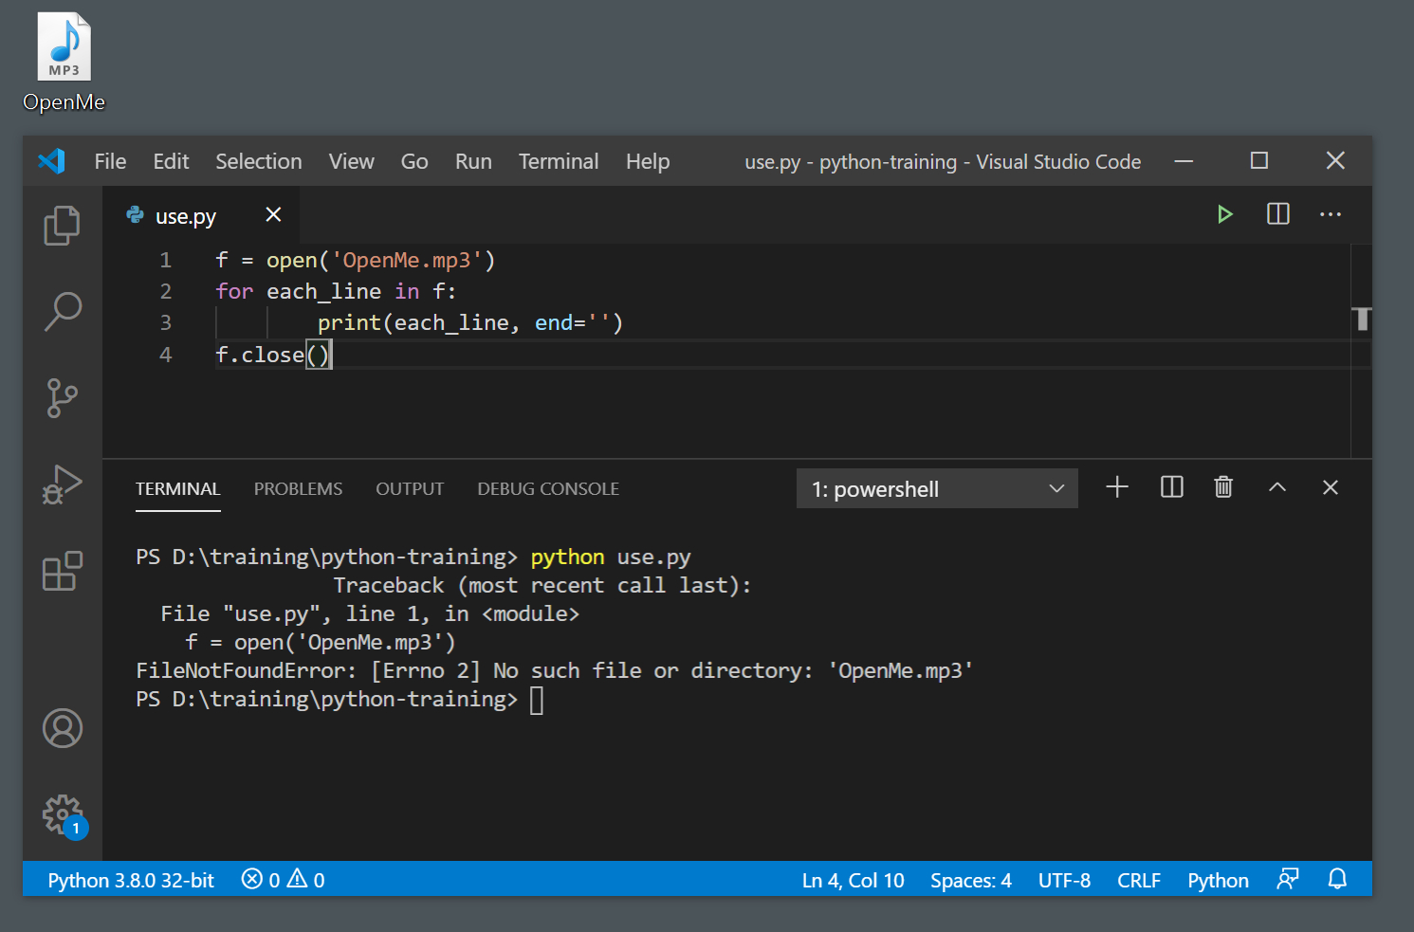The height and width of the screenshot is (932, 1414).
Task: Open the Source Control view
Action: point(63,397)
